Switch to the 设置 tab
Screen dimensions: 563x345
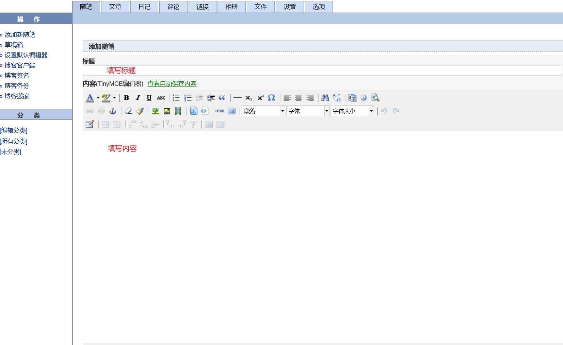(x=290, y=7)
